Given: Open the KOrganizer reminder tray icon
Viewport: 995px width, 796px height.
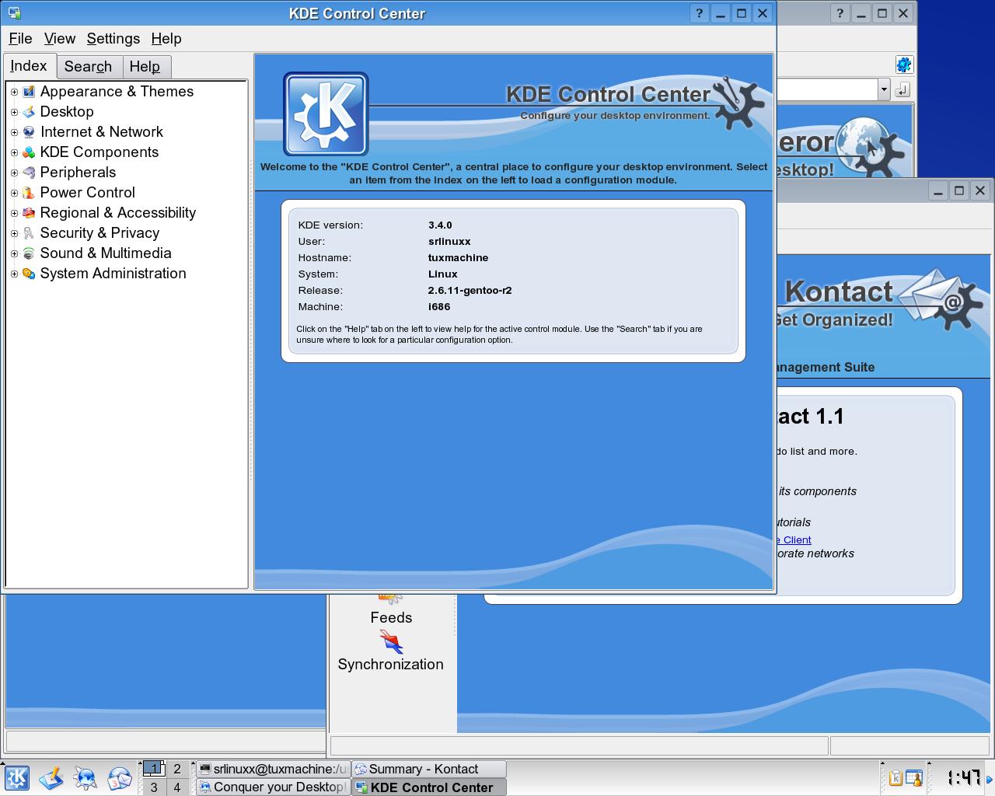Looking at the screenshot, I should point(914,778).
